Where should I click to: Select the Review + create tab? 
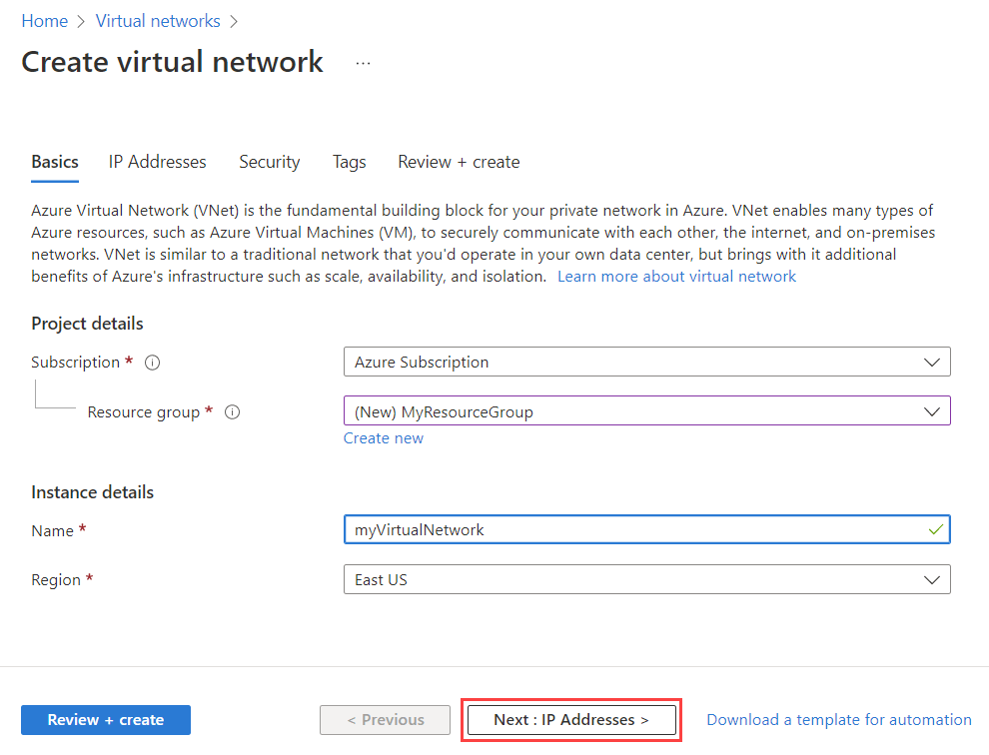[x=459, y=162]
